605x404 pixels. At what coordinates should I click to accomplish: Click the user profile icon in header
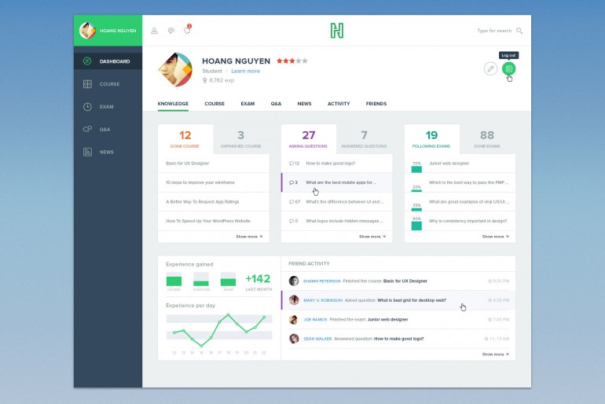pos(154,31)
